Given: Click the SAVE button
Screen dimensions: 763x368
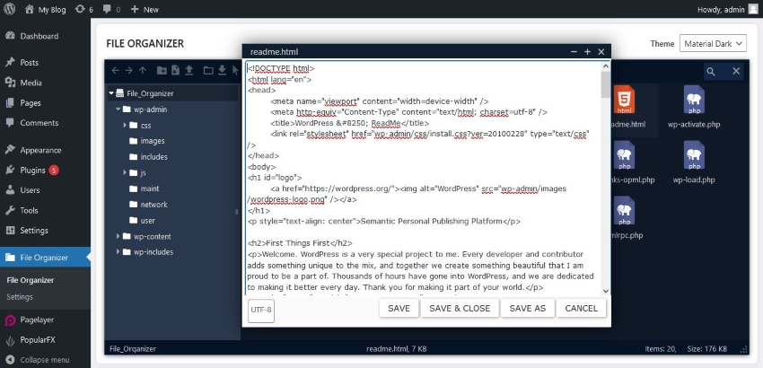Looking at the screenshot, I should pyautogui.click(x=399, y=308).
